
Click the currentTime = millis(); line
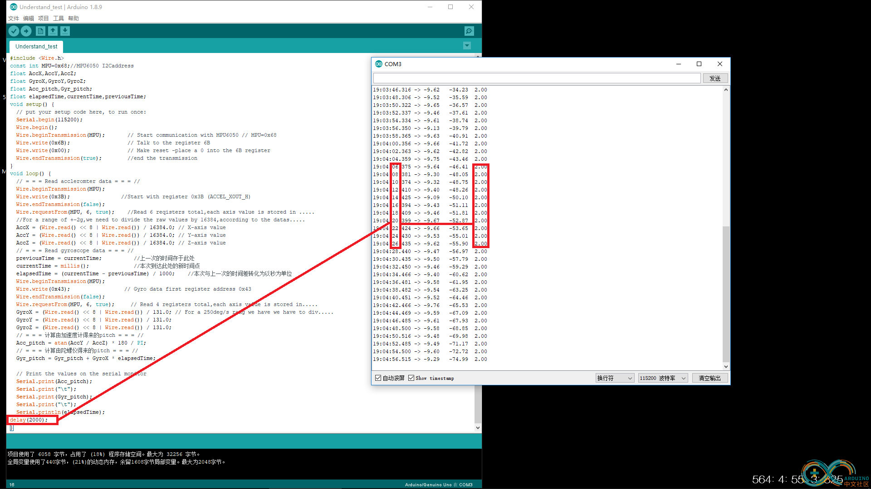[53, 266]
